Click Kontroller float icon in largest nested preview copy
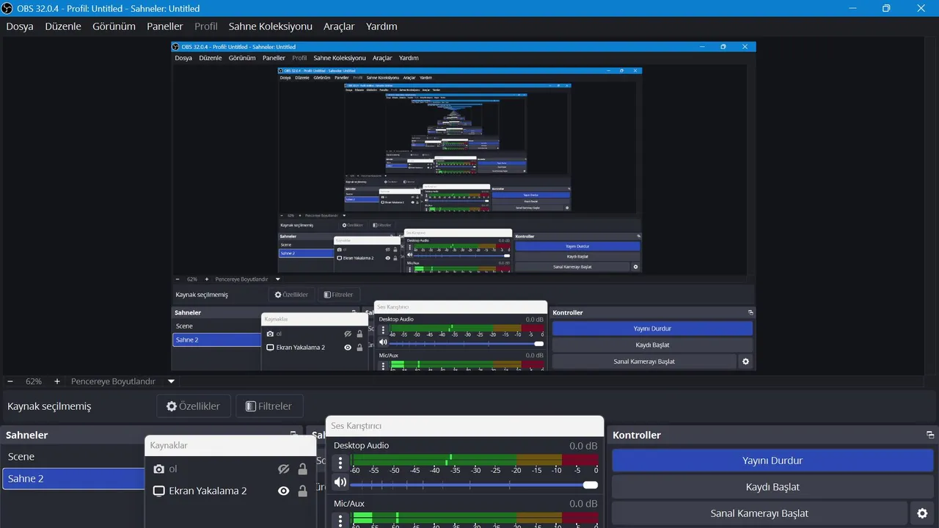 [750, 312]
